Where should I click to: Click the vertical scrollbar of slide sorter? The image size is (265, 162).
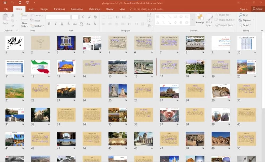pos(263,71)
